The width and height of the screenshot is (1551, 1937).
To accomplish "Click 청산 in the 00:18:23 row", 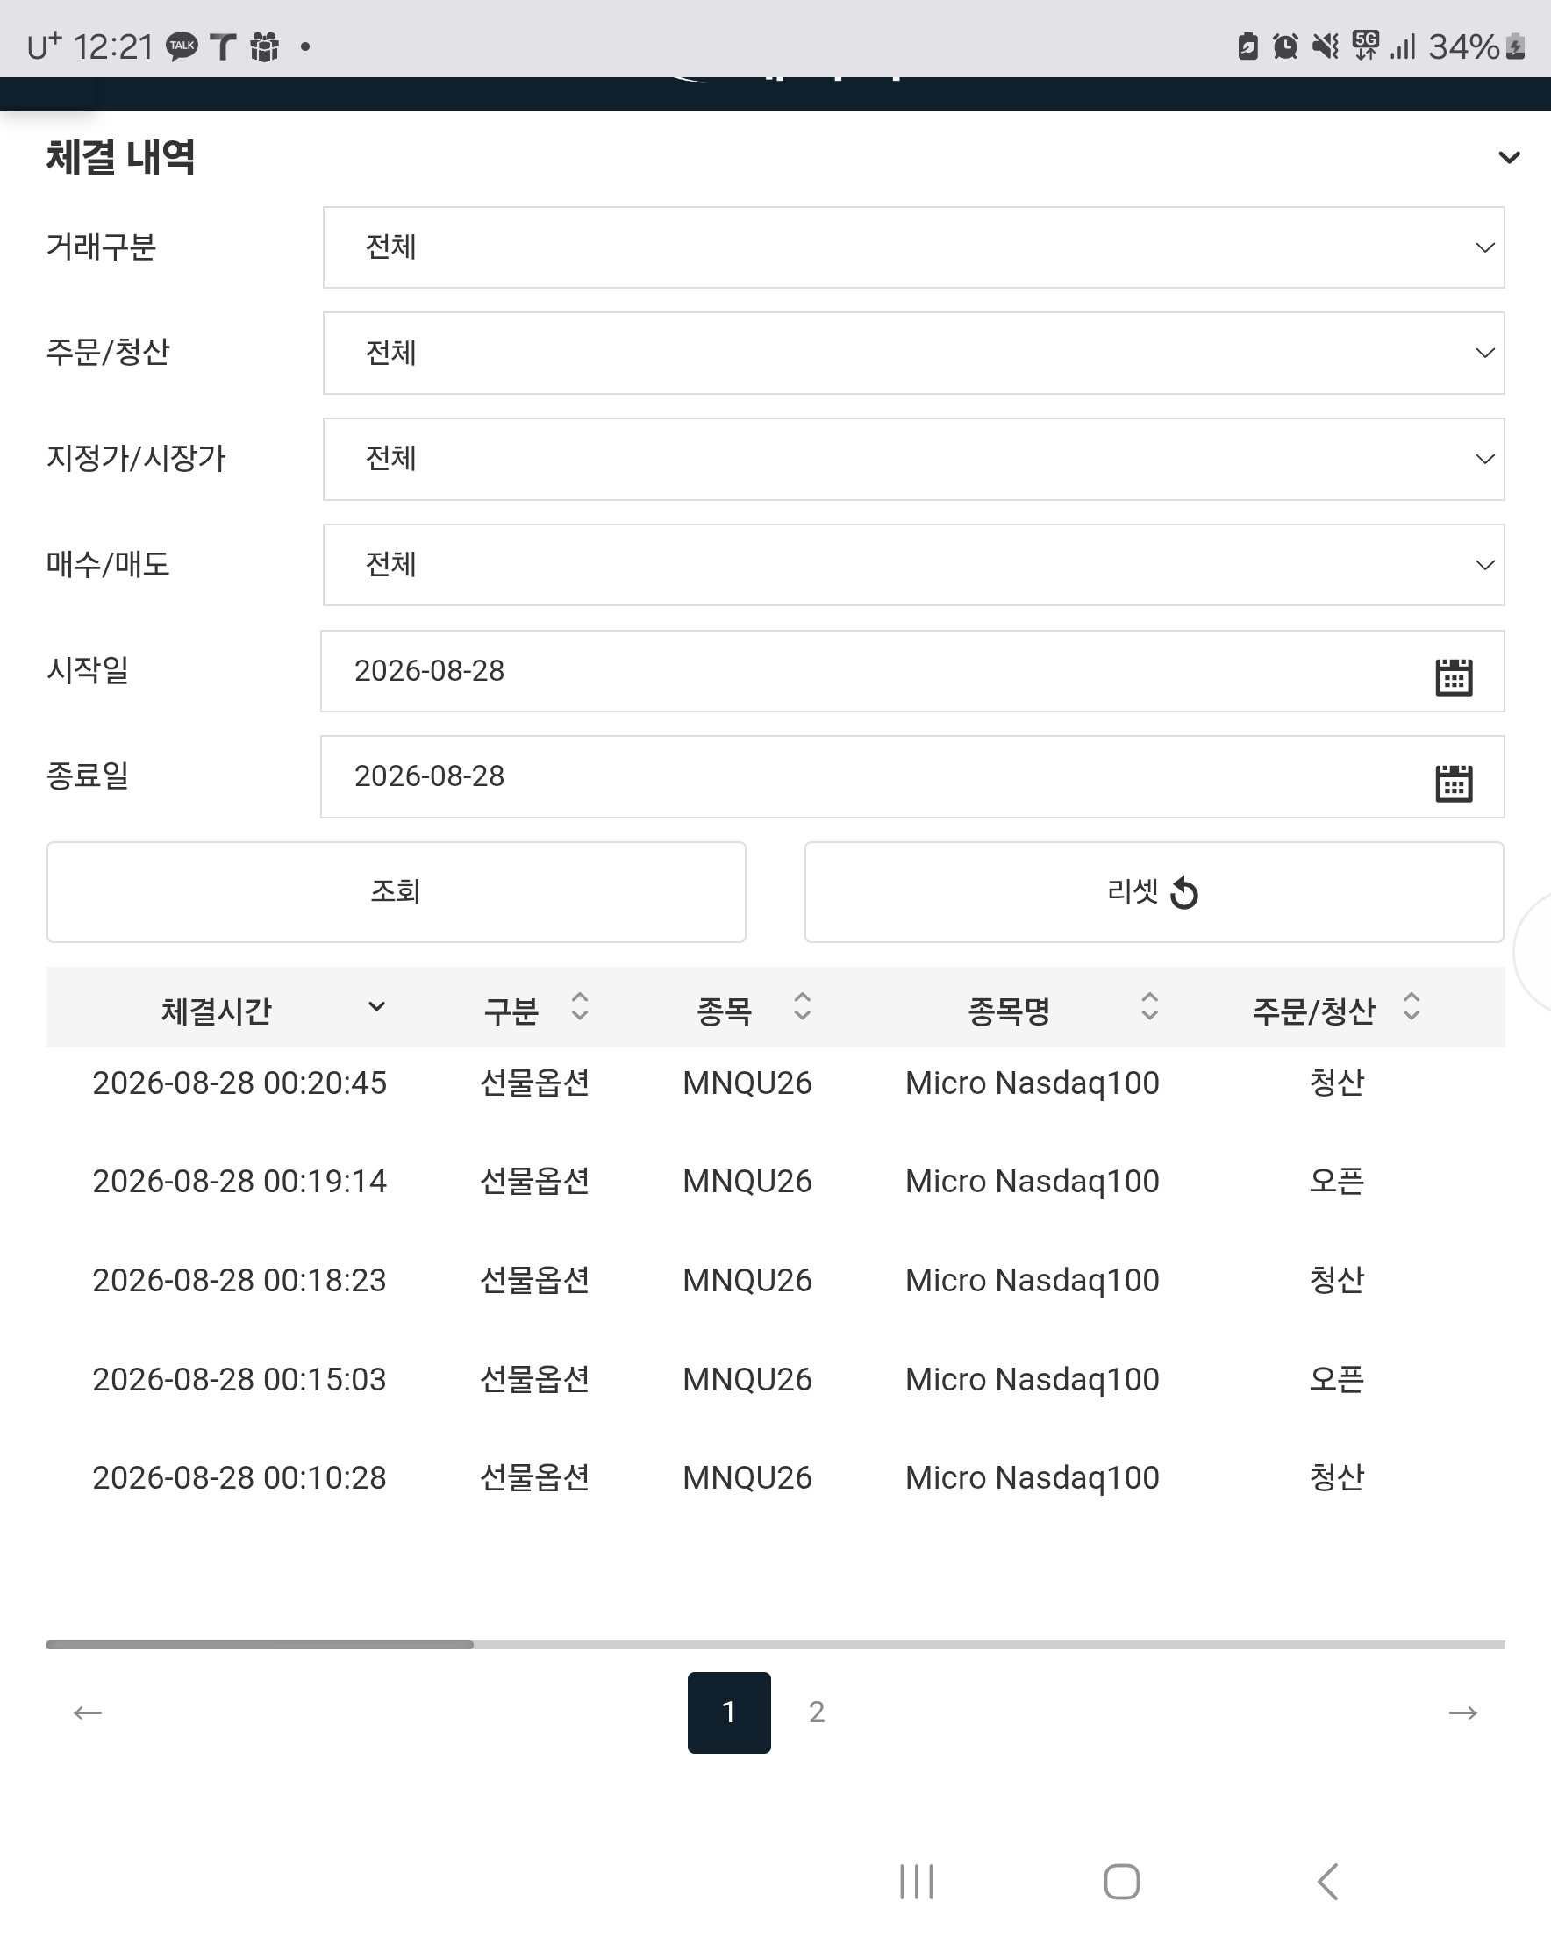I will [x=1336, y=1279].
